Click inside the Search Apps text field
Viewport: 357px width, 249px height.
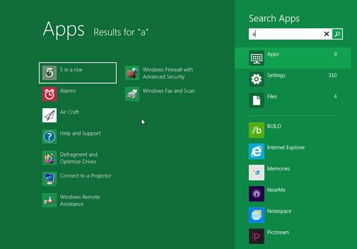pos(286,34)
